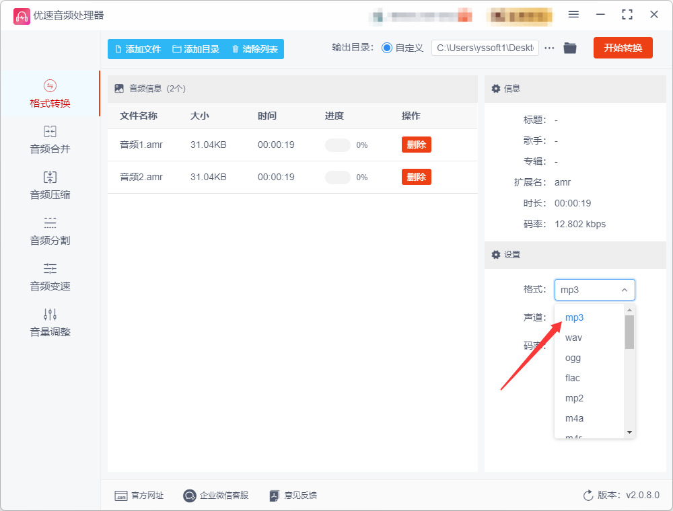Open the hamburger menu in title bar
Viewport: 673px width, 511px height.
pyautogui.click(x=573, y=15)
